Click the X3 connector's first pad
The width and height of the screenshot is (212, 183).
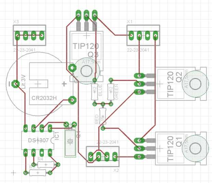coord(17,36)
